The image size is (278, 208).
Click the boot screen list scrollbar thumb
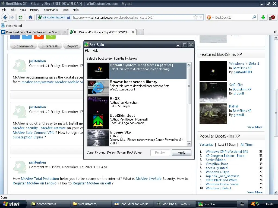coord(189,86)
